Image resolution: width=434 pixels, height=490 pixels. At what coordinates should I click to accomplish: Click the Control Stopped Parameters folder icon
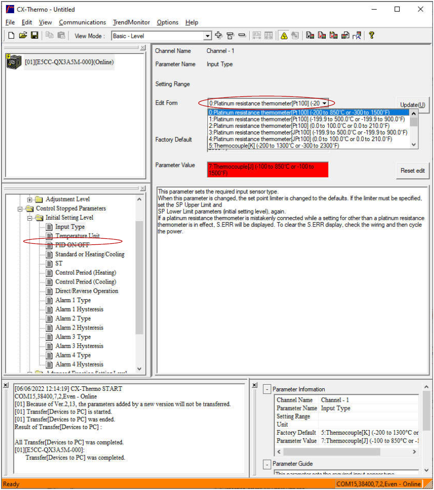tap(30, 208)
